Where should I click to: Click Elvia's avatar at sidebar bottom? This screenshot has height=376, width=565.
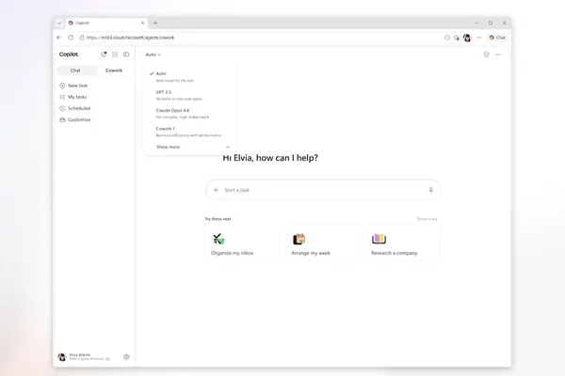click(62, 356)
